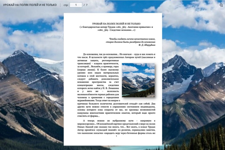Click the document heading 'УРОЖАЙ НА ПОЛЯХ ПОЛЕЙ И НЕ ТОЛЬКО'
Viewport: 225px width, 150px height.
(x=116, y=24)
